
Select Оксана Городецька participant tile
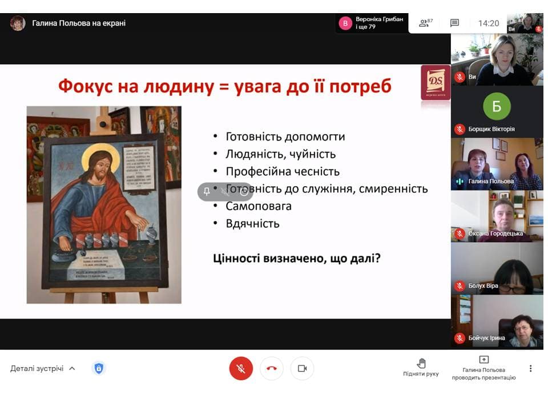[497, 216]
